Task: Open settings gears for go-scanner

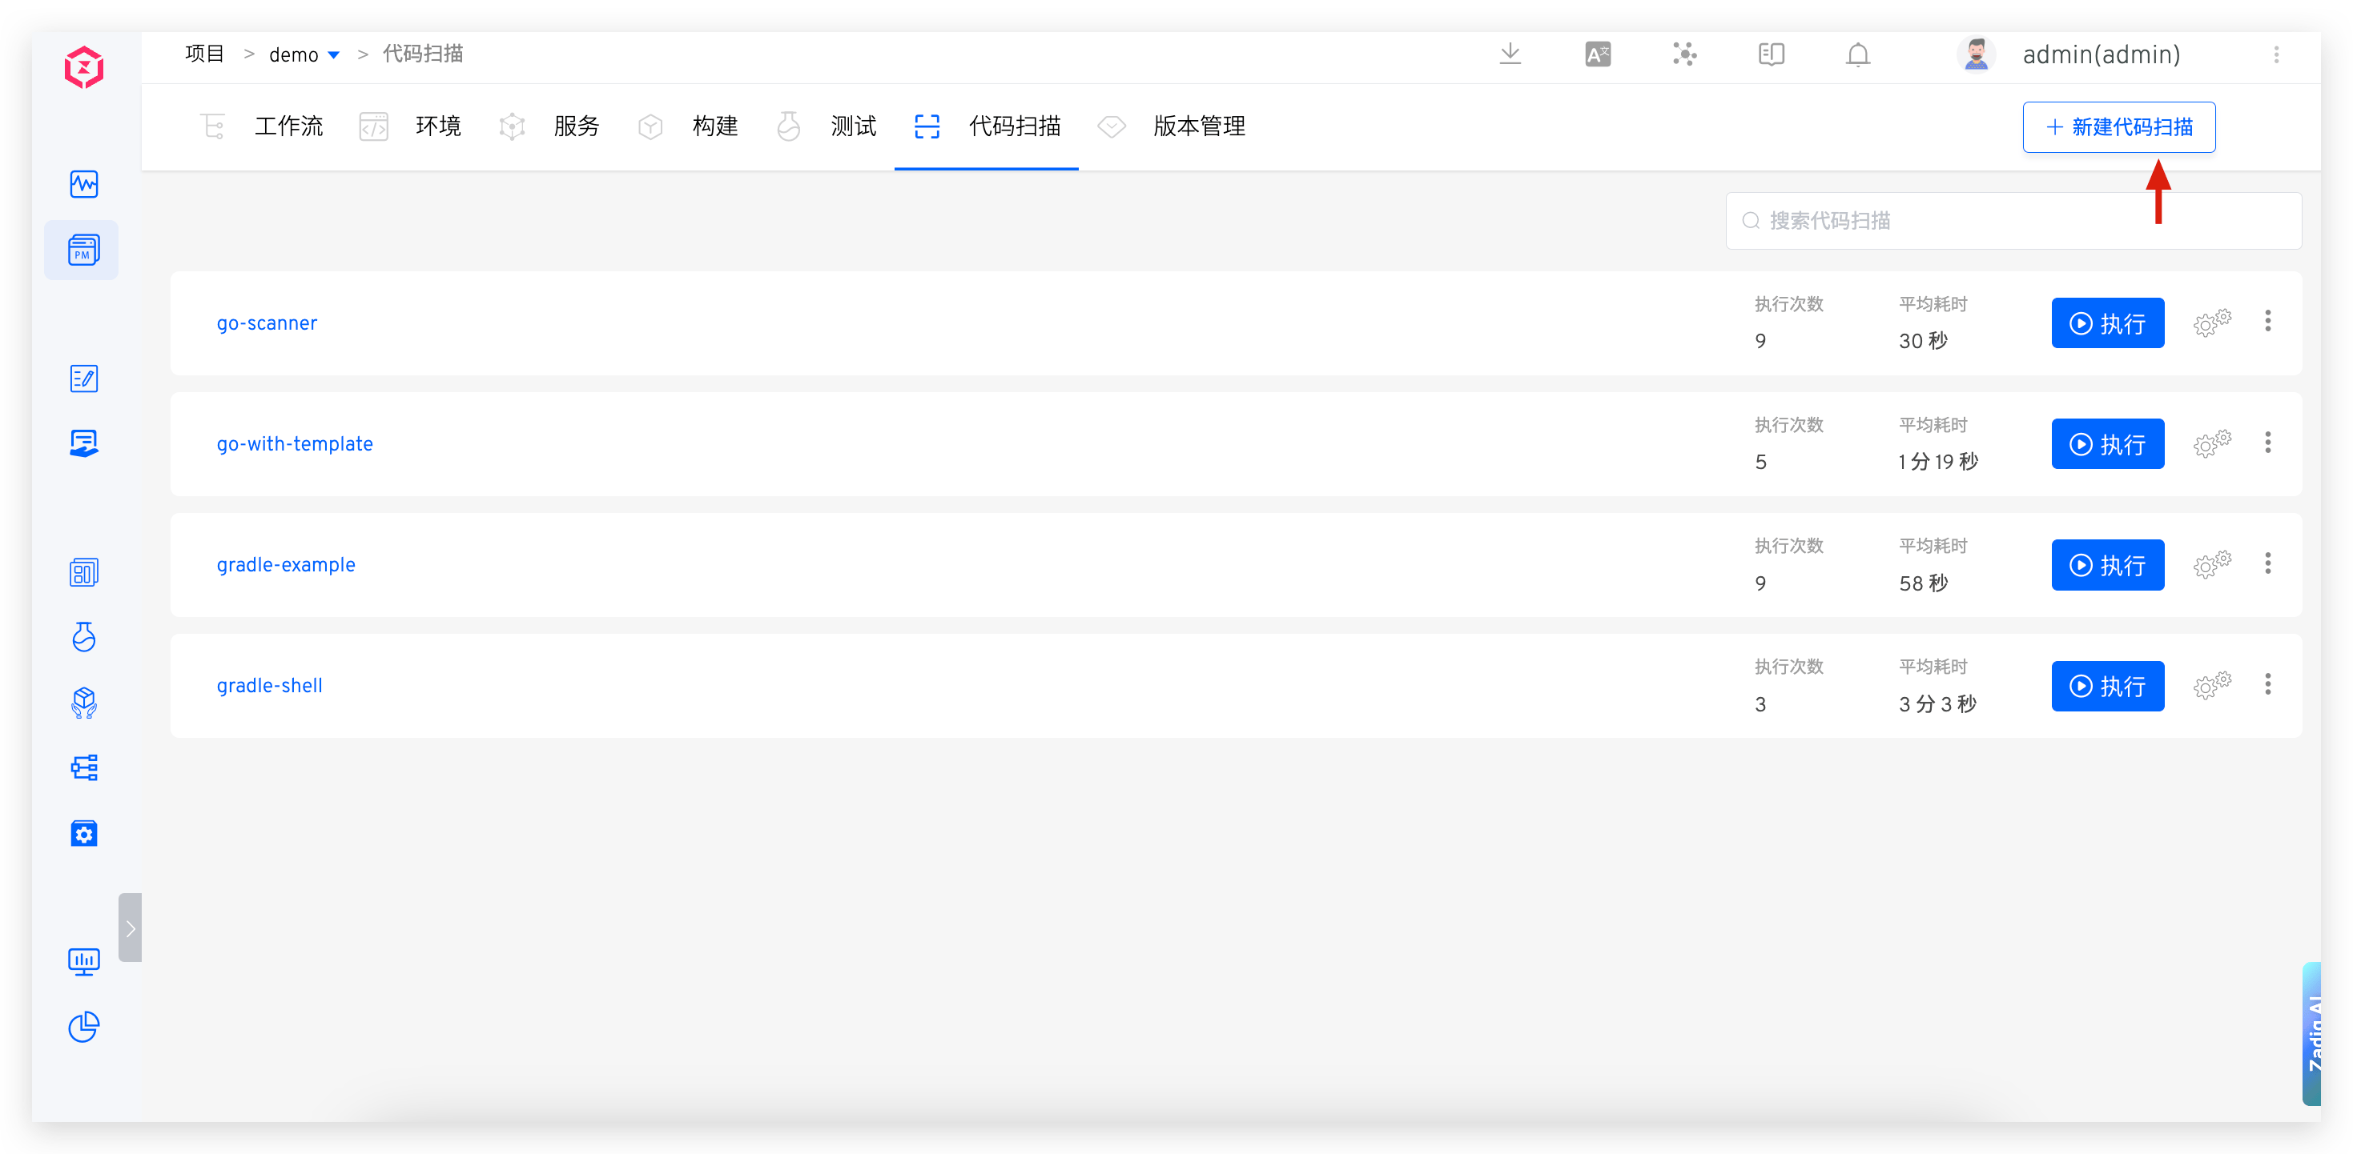Action: 2211,323
